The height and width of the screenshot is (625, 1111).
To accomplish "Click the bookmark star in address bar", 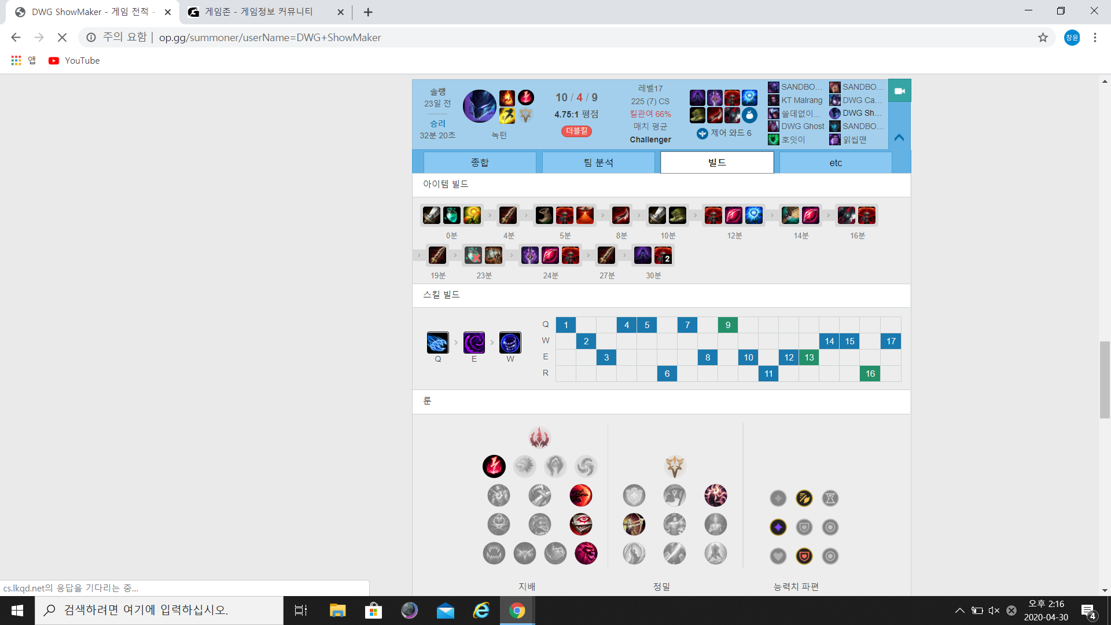I will pyautogui.click(x=1043, y=38).
